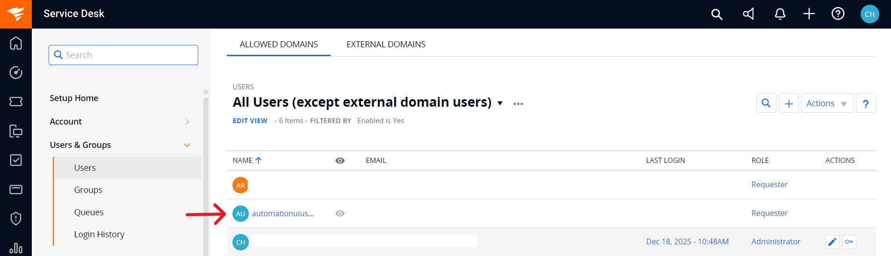The width and height of the screenshot is (891, 256).
Task: Select Groups in the setup menu
Action: (88, 190)
